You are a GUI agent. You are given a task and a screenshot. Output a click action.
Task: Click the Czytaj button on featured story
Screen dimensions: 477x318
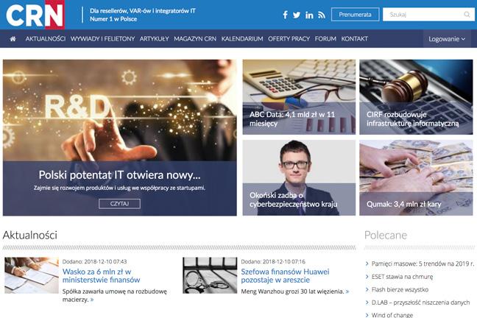(x=119, y=204)
